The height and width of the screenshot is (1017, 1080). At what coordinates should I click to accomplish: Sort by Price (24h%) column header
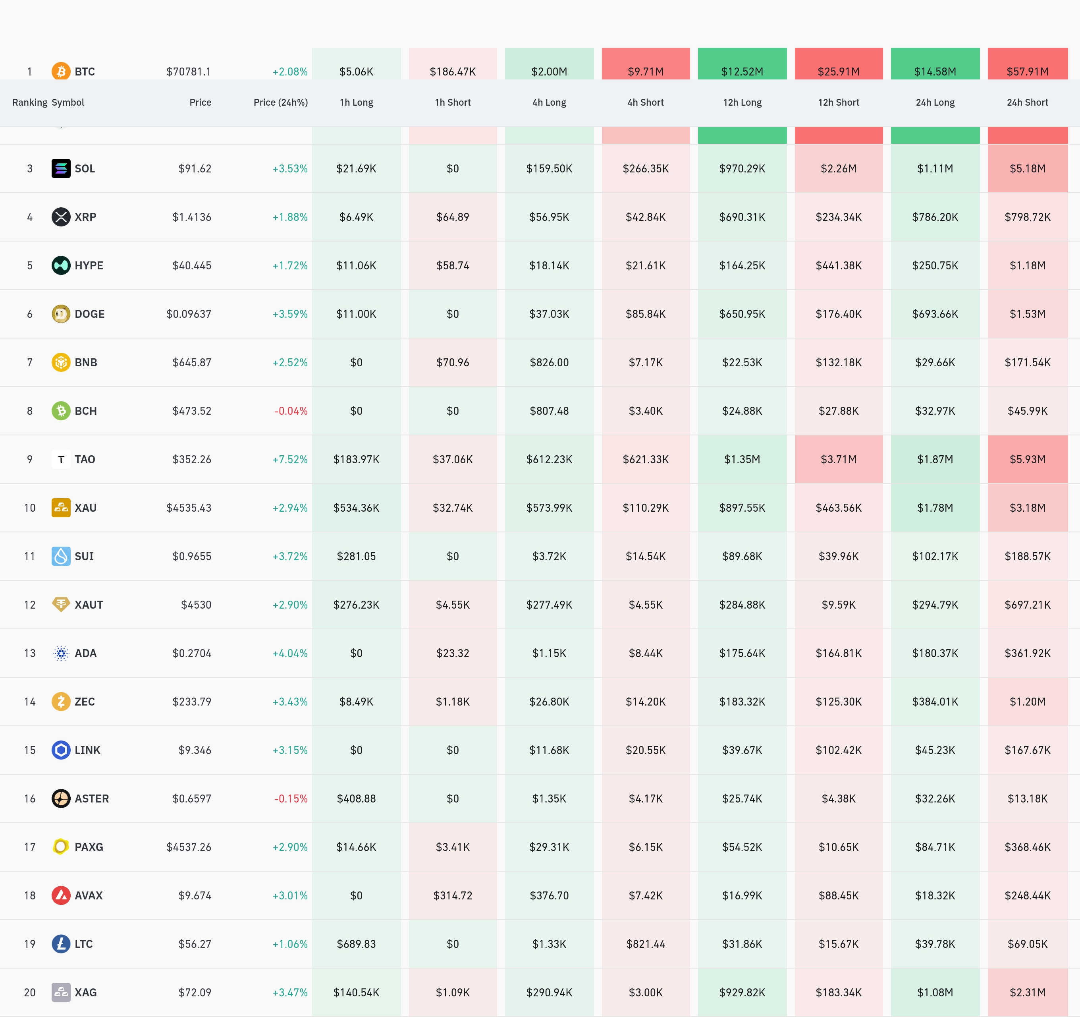(x=280, y=102)
